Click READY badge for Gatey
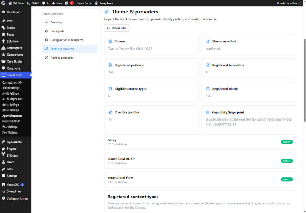This screenshot has width=306, height=213. pos(287,142)
